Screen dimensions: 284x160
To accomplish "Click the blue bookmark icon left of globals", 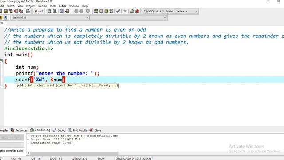I will [6, 17].
